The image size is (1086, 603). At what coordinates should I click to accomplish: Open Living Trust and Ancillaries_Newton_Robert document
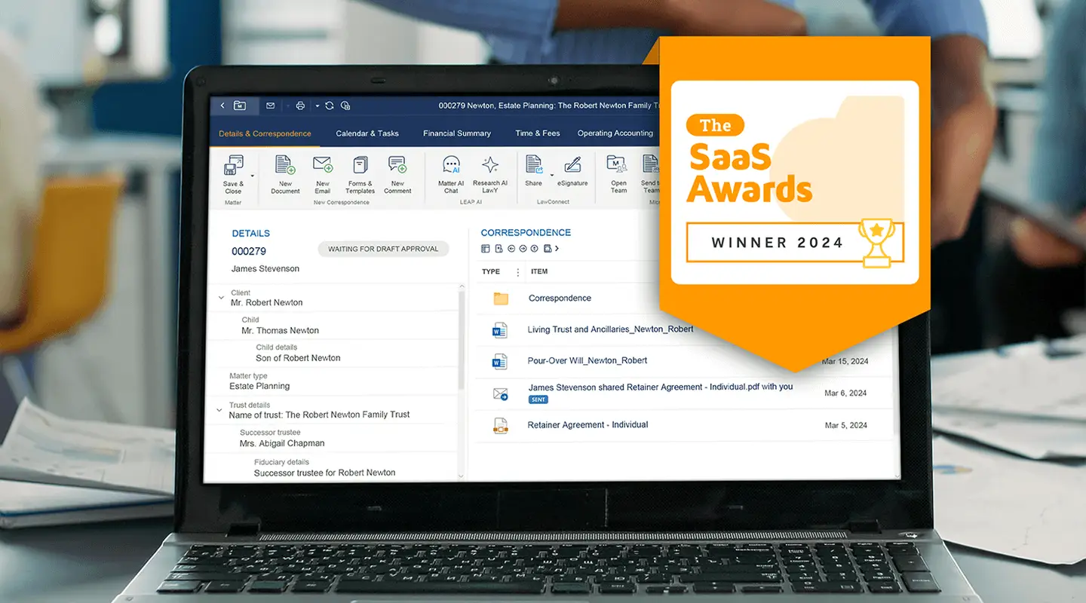tap(610, 329)
